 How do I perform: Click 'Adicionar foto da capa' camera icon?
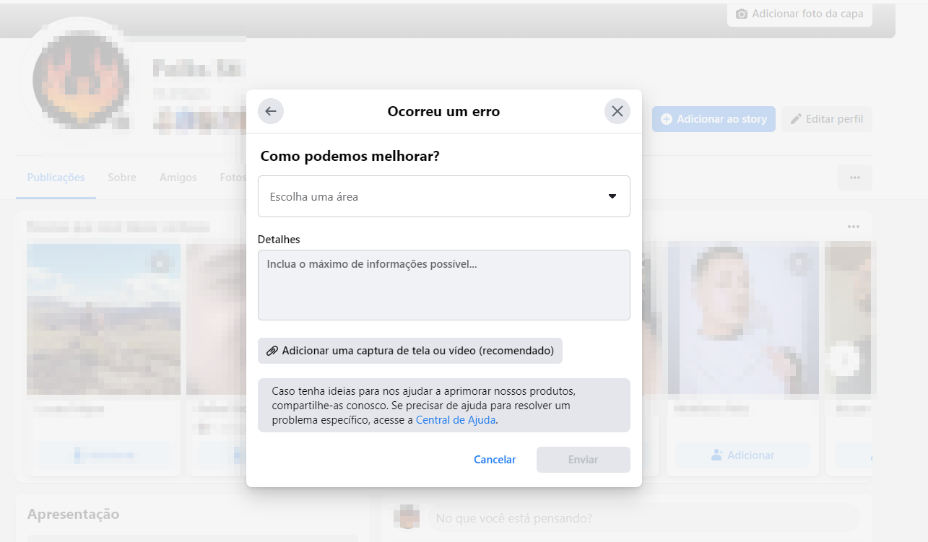tap(741, 14)
